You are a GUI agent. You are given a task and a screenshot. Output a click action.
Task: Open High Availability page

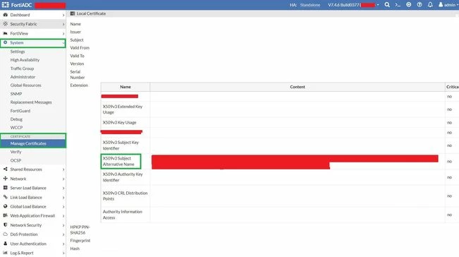click(25, 60)
